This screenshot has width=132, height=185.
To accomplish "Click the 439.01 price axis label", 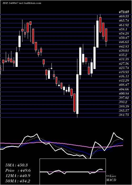I will pyautogui.click(x=124, y=51).
